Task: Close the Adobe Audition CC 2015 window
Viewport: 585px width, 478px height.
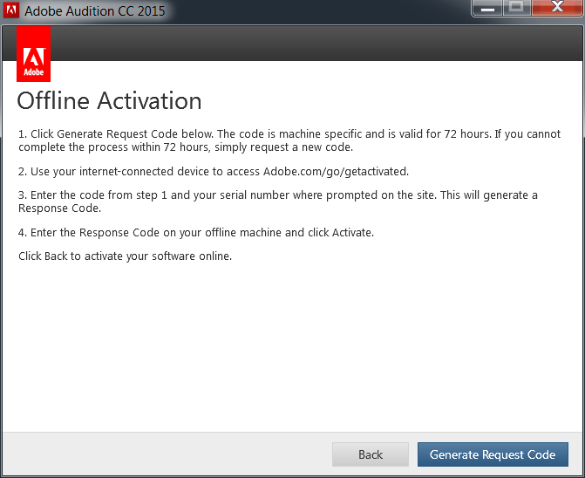Action: coord(557,8)
